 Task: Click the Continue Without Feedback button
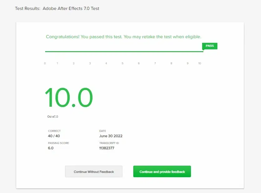coord(94,172)
